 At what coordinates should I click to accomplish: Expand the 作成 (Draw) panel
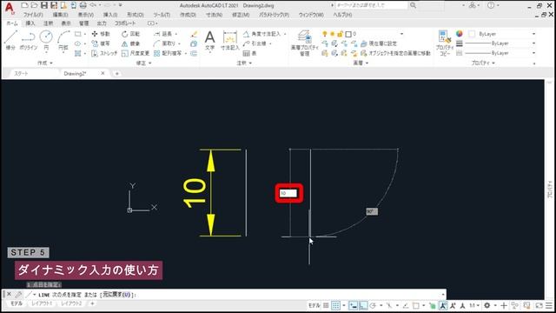click(45, 63)
